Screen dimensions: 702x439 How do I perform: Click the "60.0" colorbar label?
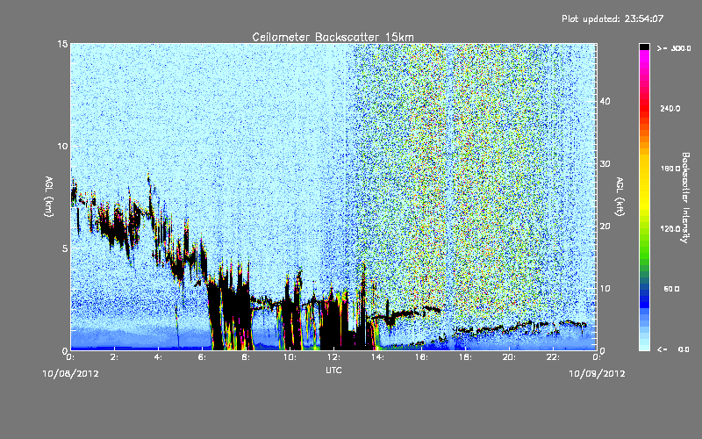pos(671,290)
